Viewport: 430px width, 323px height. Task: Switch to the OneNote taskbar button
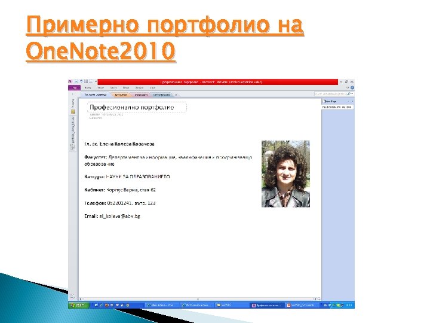(x=268, y=305)
